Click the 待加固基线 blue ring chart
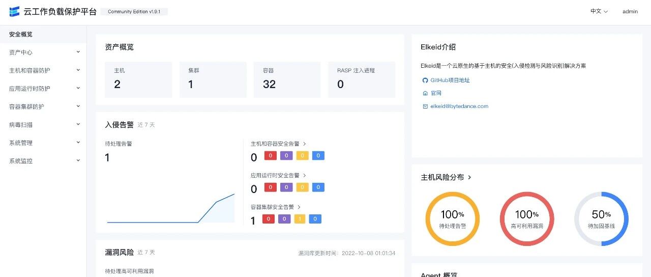Screen dimensions: 651x277 (602, 219)
